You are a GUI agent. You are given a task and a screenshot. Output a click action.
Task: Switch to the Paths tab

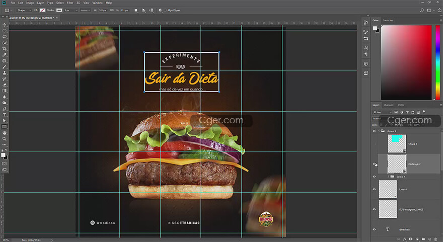[401, 105]
